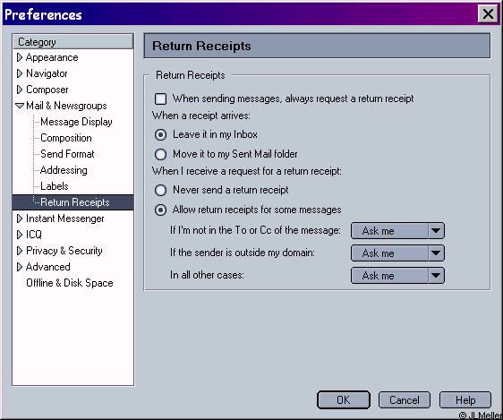Viewport: 503px width, 420px height.
Task: Select Move it to my Sent Mail folder
Action: tap(160, 154)
